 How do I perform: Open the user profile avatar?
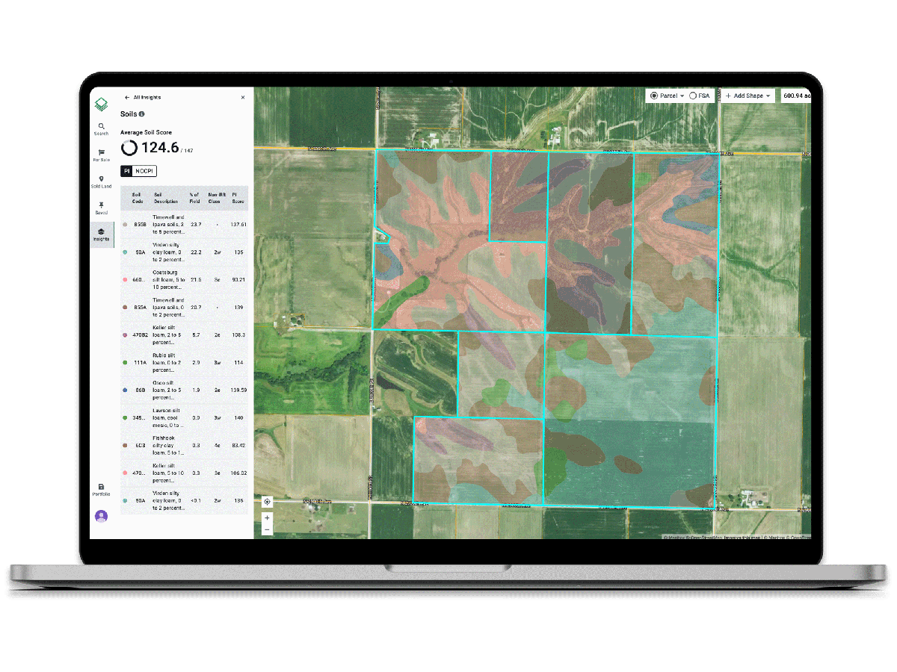coord(101,516)
